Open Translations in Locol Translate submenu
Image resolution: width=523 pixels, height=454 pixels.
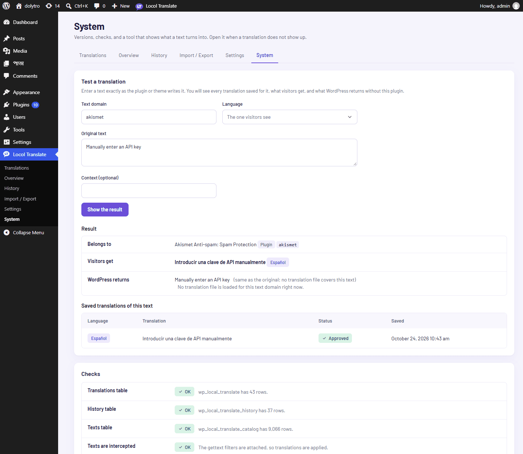point(17,168)
